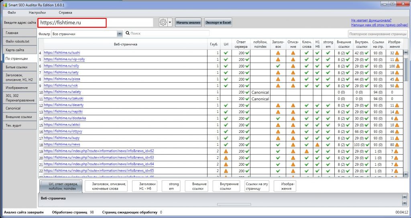Click table scrollbar down arrow
Viewport: 411px width, 218px height.
pos(406,174)
